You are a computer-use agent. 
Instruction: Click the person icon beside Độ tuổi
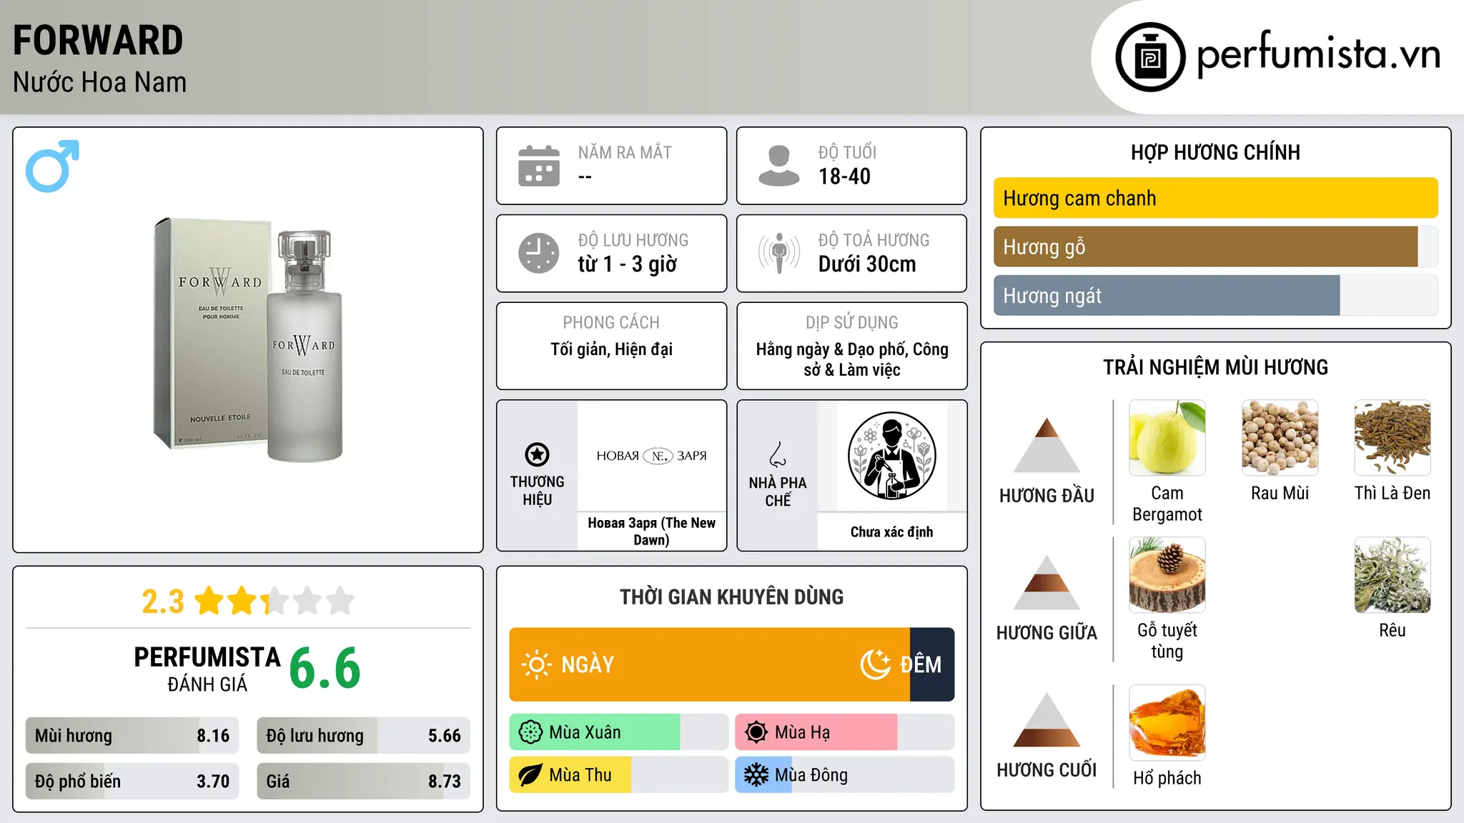tap(778, 166)
